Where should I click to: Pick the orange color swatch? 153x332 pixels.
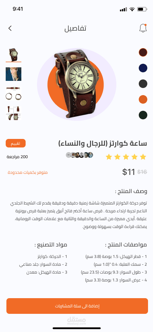[143, 99]
